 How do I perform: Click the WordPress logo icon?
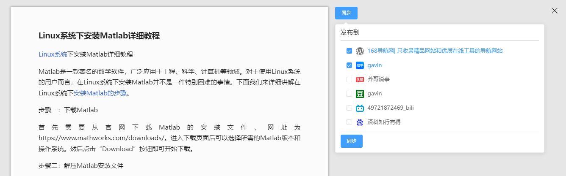click(360, 51)
